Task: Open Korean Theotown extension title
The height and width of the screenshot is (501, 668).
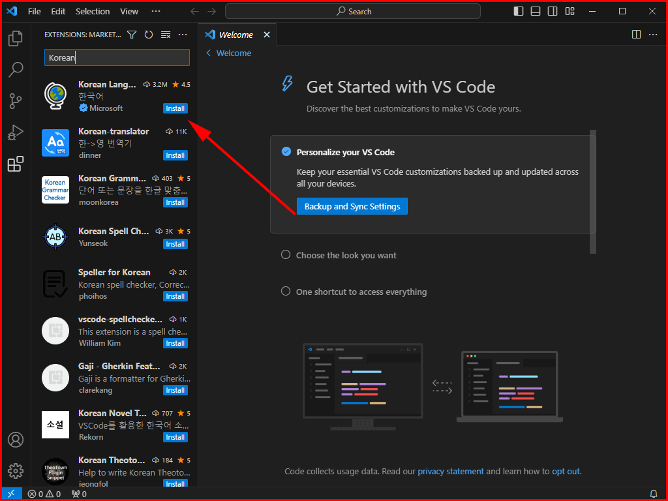Action: 112,460
